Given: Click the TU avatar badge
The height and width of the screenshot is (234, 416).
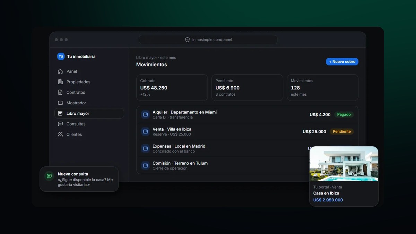Looking at the screenshot, I should [x=61, y=57].
